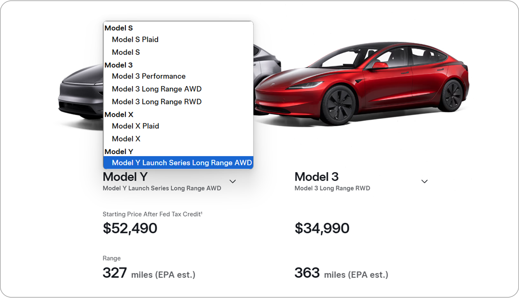Viewport: 519px width, 298px height.
Task: Click the Model 3 group header
Action: coord(118,64)
